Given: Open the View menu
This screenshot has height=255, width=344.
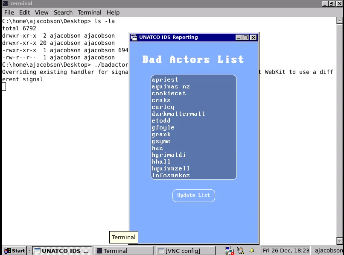Looking at the screenshot, I should click(x=42, y=12).
